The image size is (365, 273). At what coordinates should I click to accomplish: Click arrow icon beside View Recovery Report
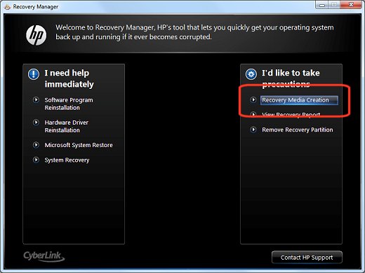pyautogui.click(x=253, y=114)
